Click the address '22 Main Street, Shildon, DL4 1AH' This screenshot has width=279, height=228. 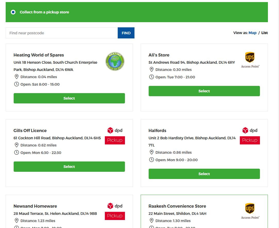point(177,213)
